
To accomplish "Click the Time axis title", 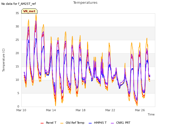I will [151, 114].
